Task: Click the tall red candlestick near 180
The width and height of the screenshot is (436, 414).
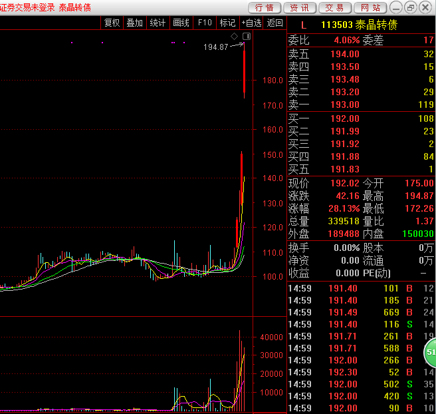Action: coord(244,70)
